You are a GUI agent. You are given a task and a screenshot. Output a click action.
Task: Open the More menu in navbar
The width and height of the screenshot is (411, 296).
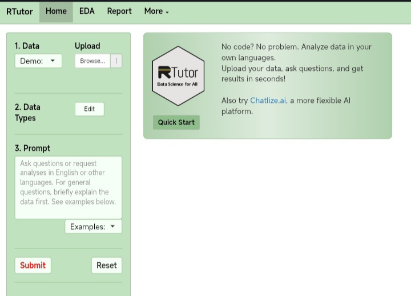(156, 11)
